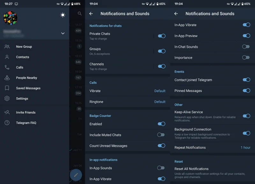This screenshot has width=255, height=184.
Task: Click the Contacts person icon
Action: (7, 57)
